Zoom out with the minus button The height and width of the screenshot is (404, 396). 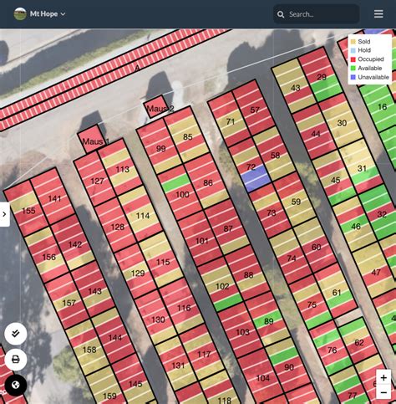point(383,392)
